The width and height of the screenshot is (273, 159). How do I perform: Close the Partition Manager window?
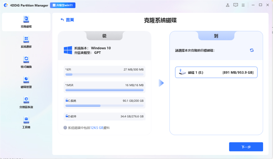(x=268, y=5)
